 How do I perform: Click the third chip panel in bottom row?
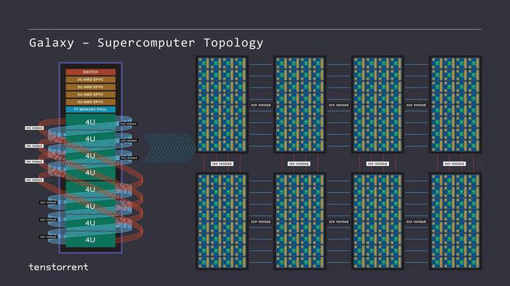(x=377, y=221)
